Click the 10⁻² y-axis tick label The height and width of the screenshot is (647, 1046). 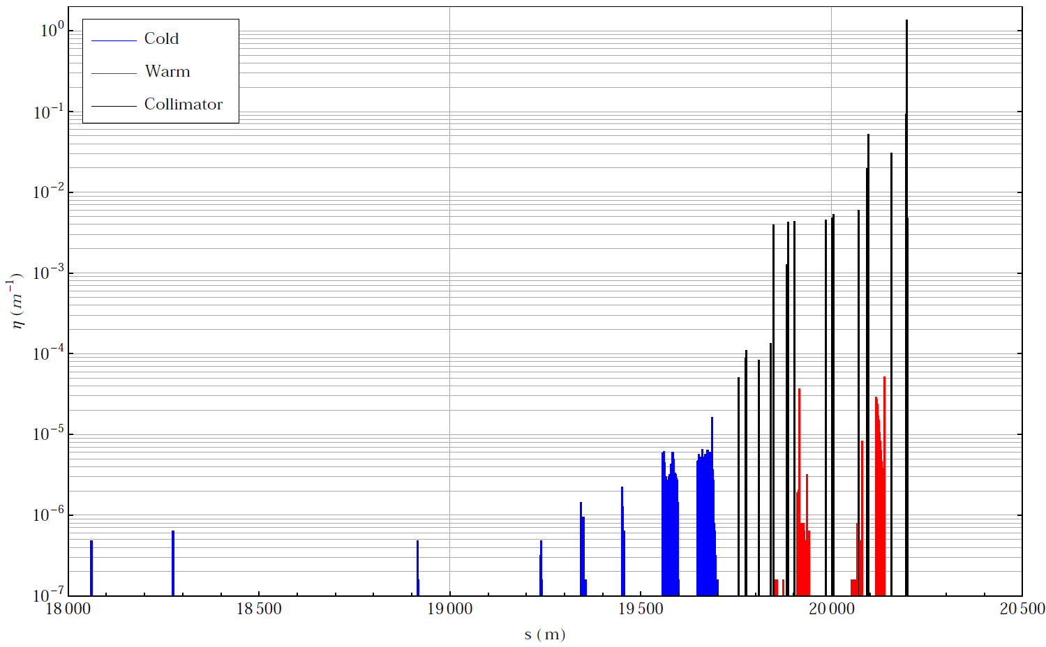tap(48, 192)
